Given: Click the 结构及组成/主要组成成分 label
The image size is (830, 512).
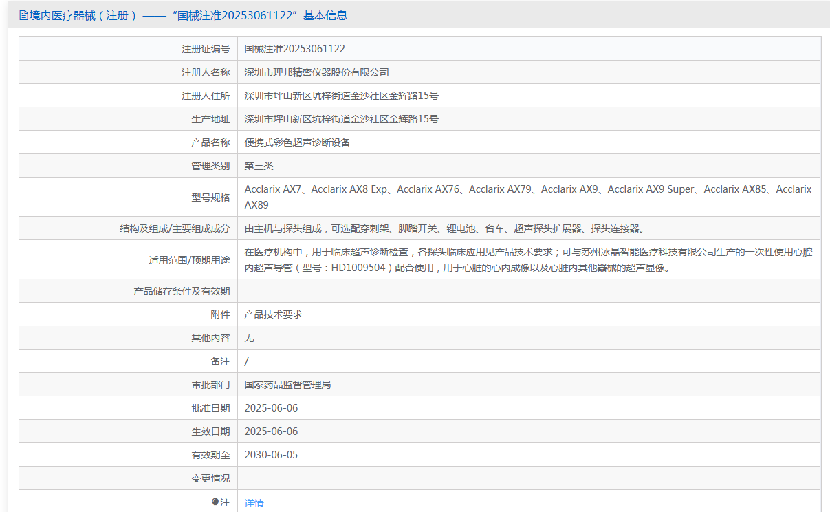Looking at the screenshot, I should tap(175, 228).
